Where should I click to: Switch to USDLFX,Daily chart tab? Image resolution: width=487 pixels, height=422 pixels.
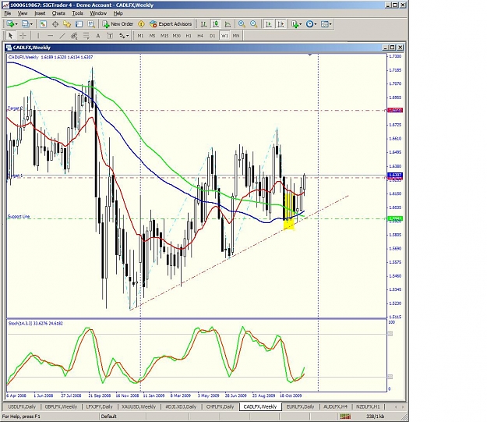(x=22, y=406)
